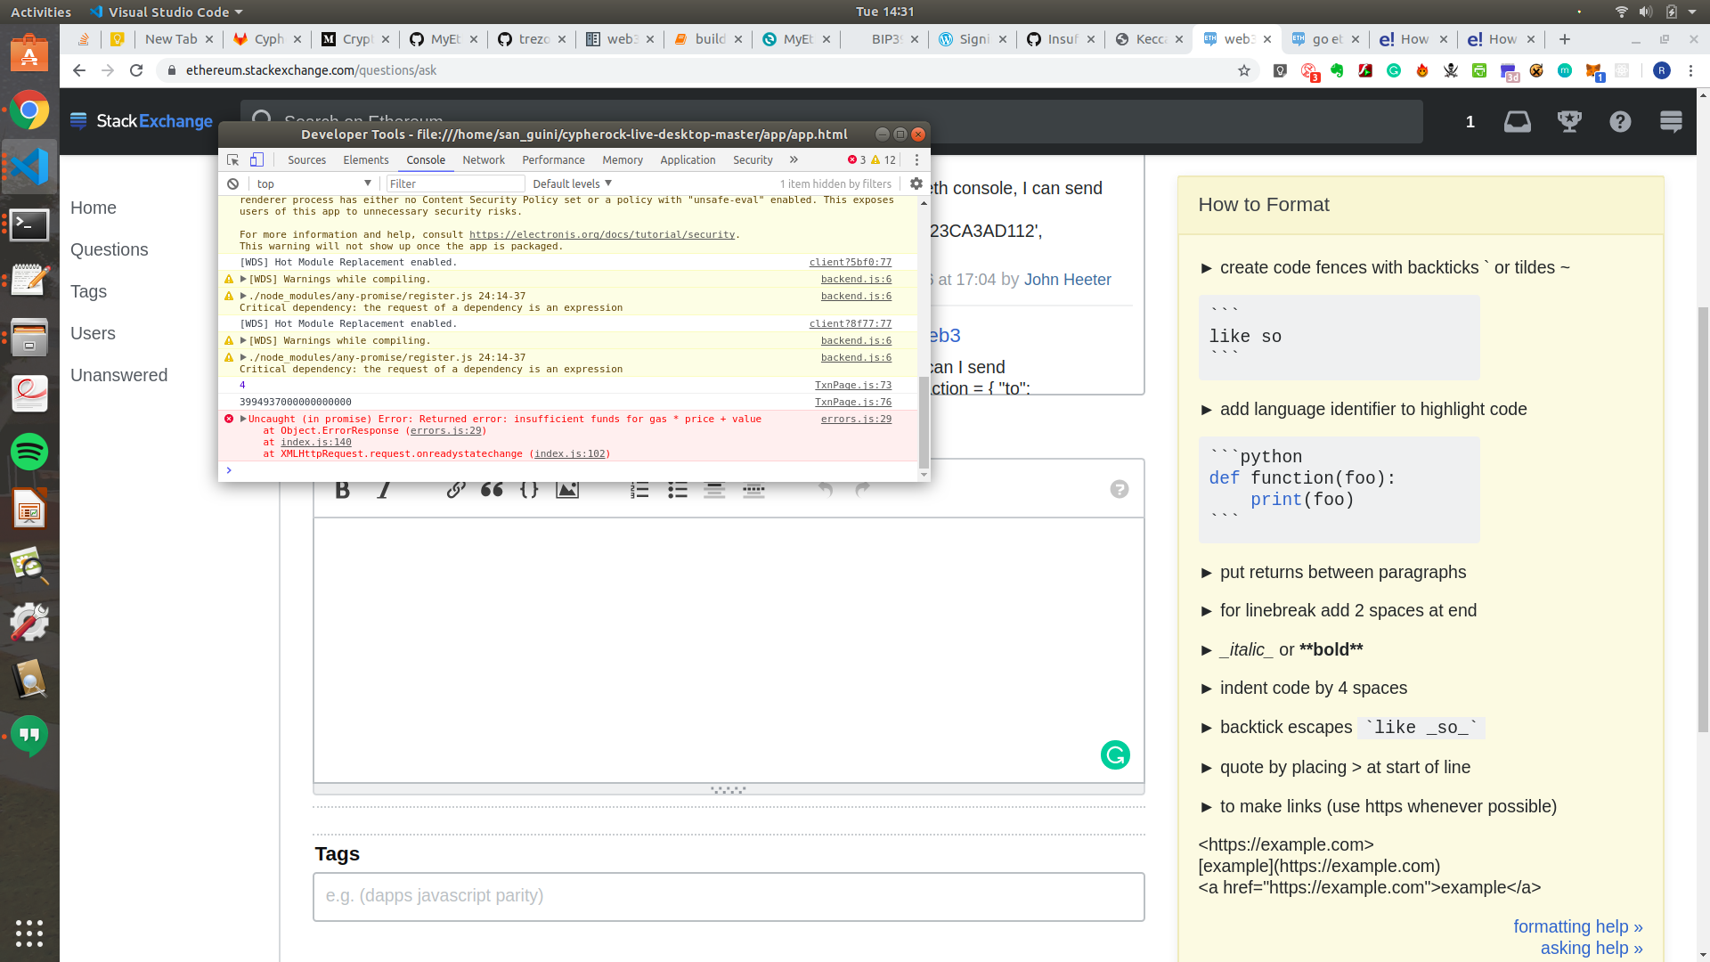The width and height of the screenshot is (1710, 962).
Task: Expand first '[WDS] Warnings while compiling' entry
Action: point(243,279)
